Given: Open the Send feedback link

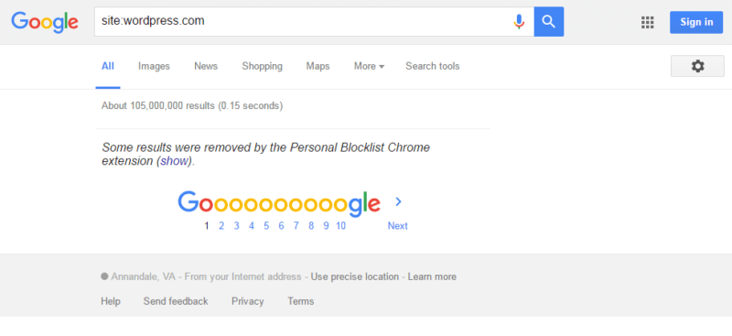Looking at the screenshot, I should point(176,301).
